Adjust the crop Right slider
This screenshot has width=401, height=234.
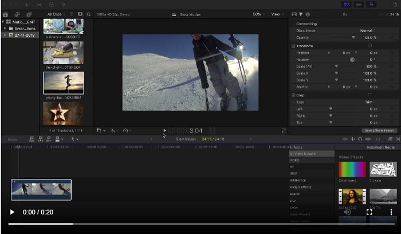[331, 116]
